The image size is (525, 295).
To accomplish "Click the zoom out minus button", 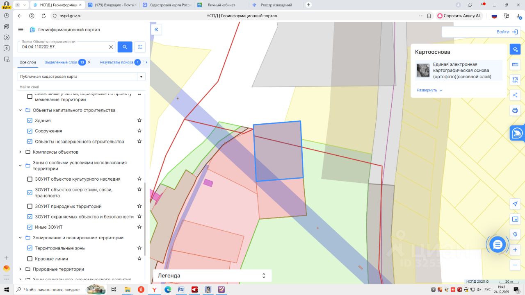I will 515,265.
